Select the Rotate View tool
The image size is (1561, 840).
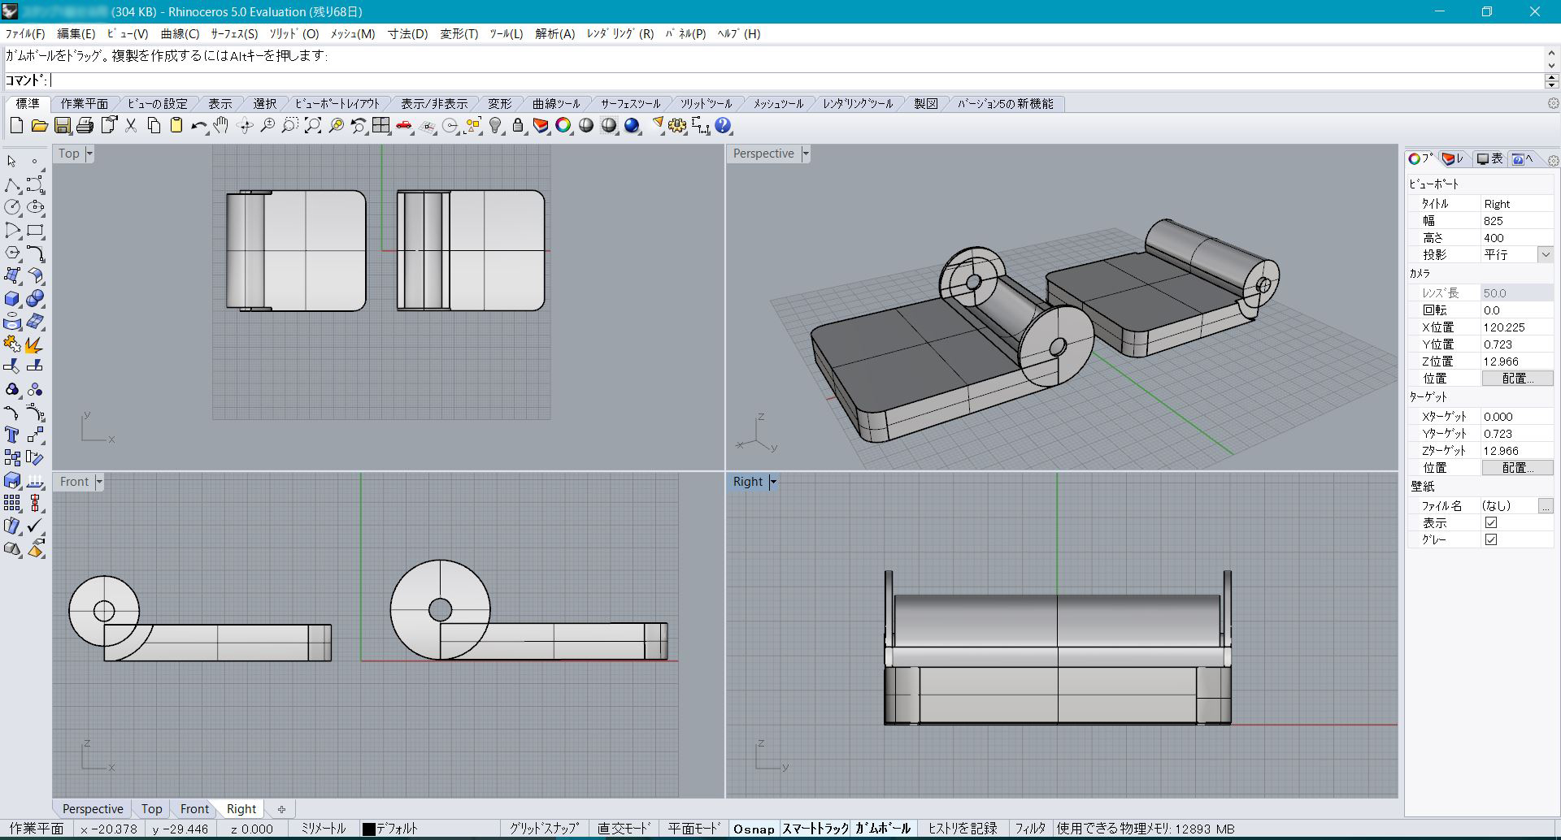click(245, 126)
